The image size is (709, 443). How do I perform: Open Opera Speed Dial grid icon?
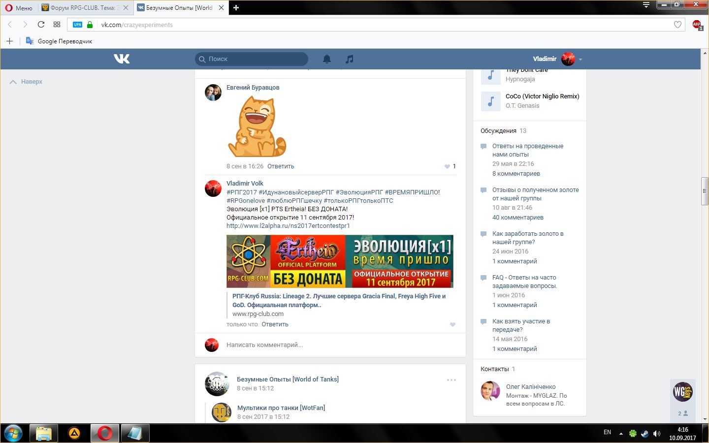[57, 25]
